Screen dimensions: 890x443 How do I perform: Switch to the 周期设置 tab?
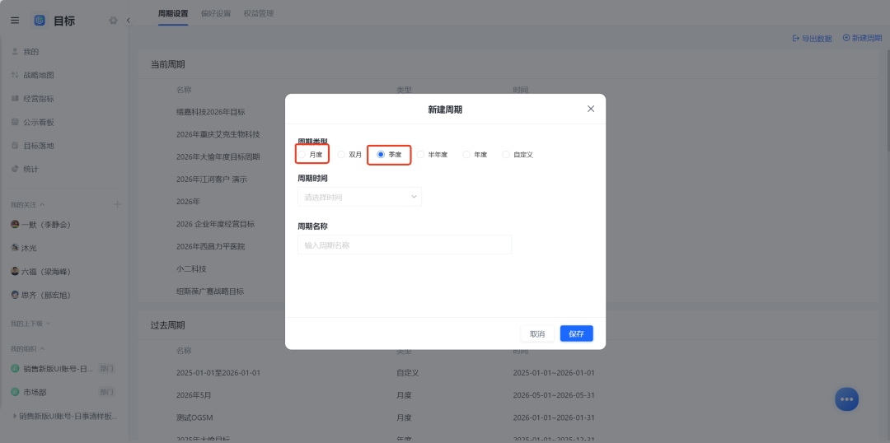tap(173, 13)
